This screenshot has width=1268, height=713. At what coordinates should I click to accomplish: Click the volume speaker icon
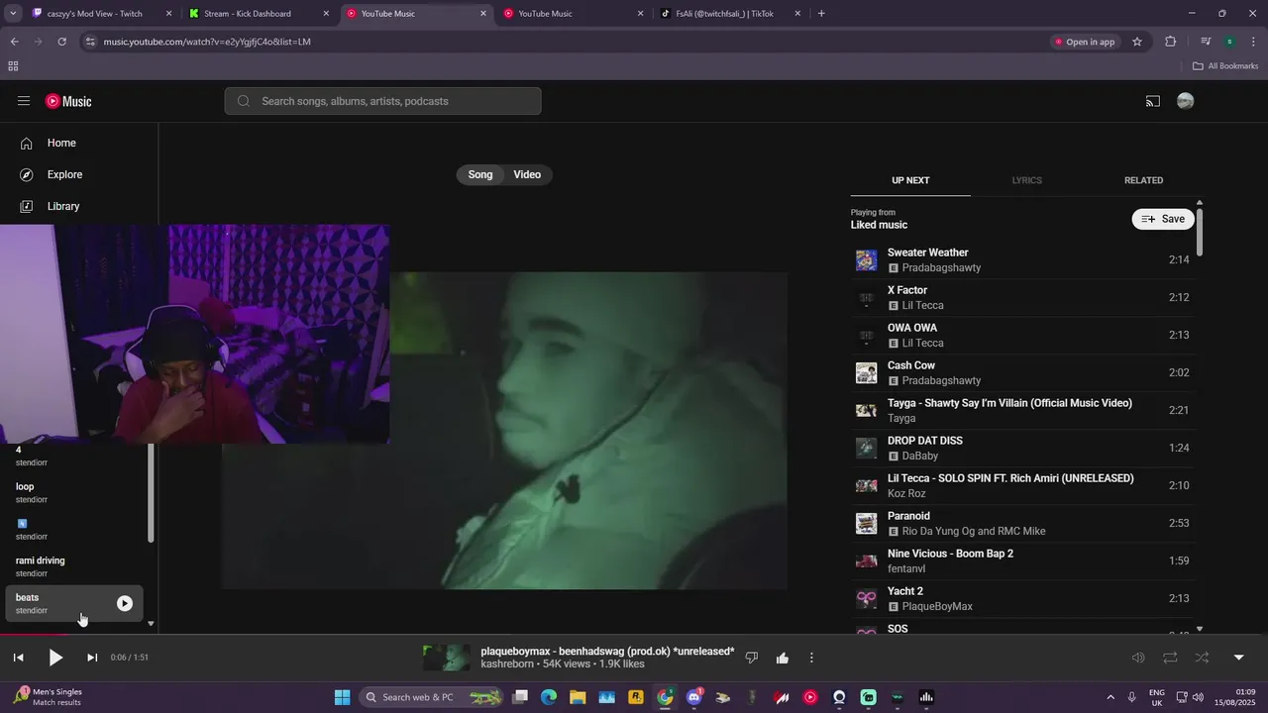point(1138,658)
